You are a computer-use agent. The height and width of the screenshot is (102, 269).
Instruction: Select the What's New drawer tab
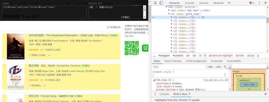click(x=180, y=94)
